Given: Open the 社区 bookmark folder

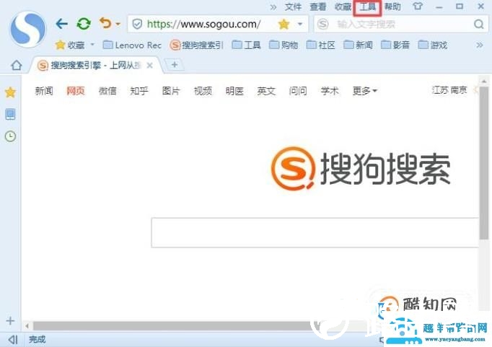Looking at the screenshot, I should tap(321, 45).
